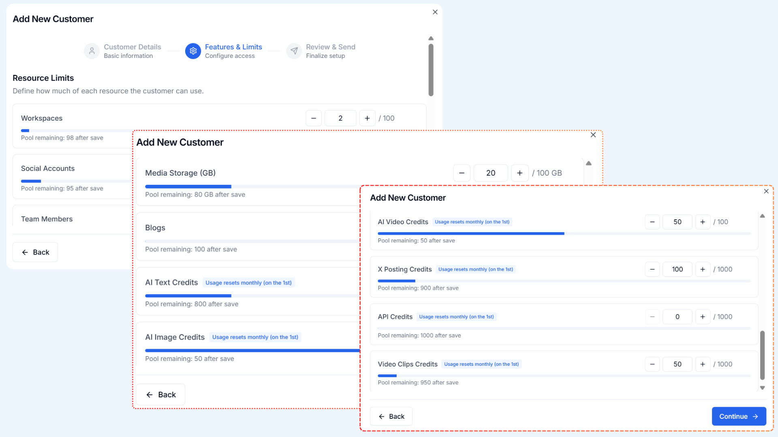Click Back button in middle dialog
Image resolution: width=778 pixels, height=437 pixels.
(160, 395)
